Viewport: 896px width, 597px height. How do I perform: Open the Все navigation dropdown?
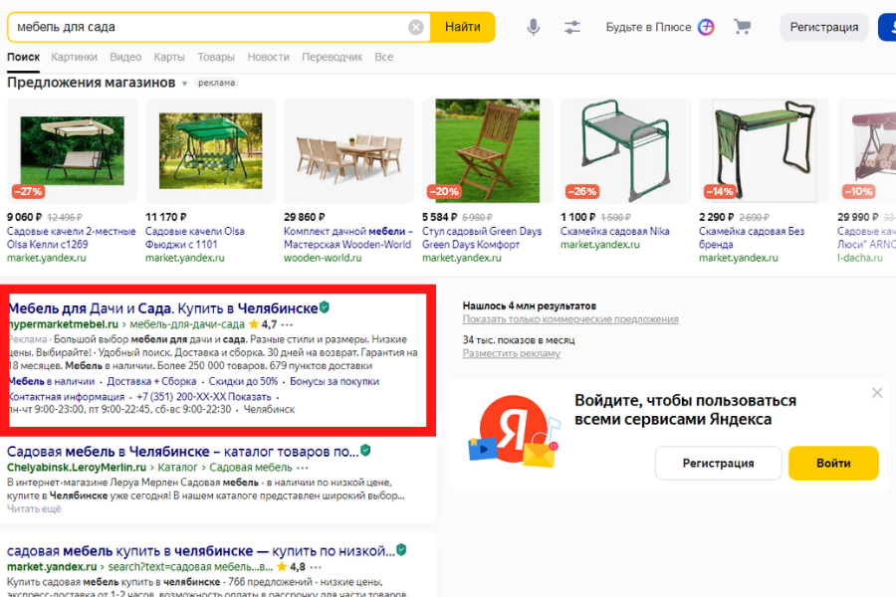[384, 58]
